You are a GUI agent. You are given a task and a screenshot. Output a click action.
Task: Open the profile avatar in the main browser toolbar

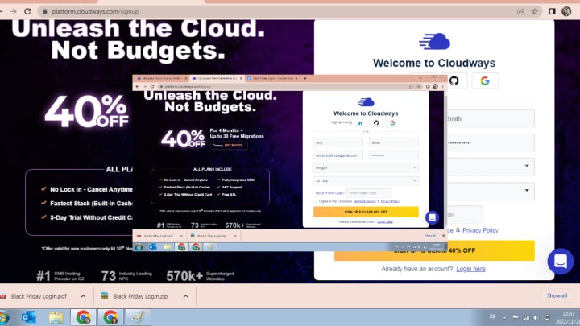(x=566, y=11)
